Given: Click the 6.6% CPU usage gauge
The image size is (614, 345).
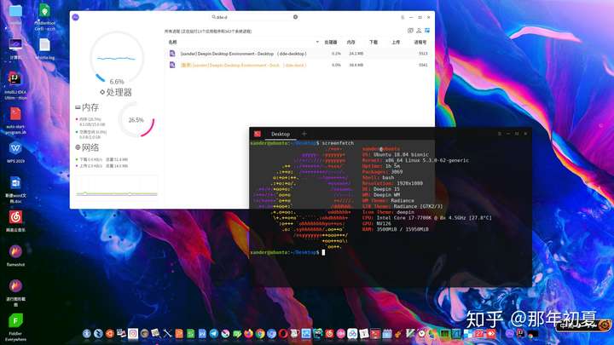Looking at the screenshot, I should point(117,58).
